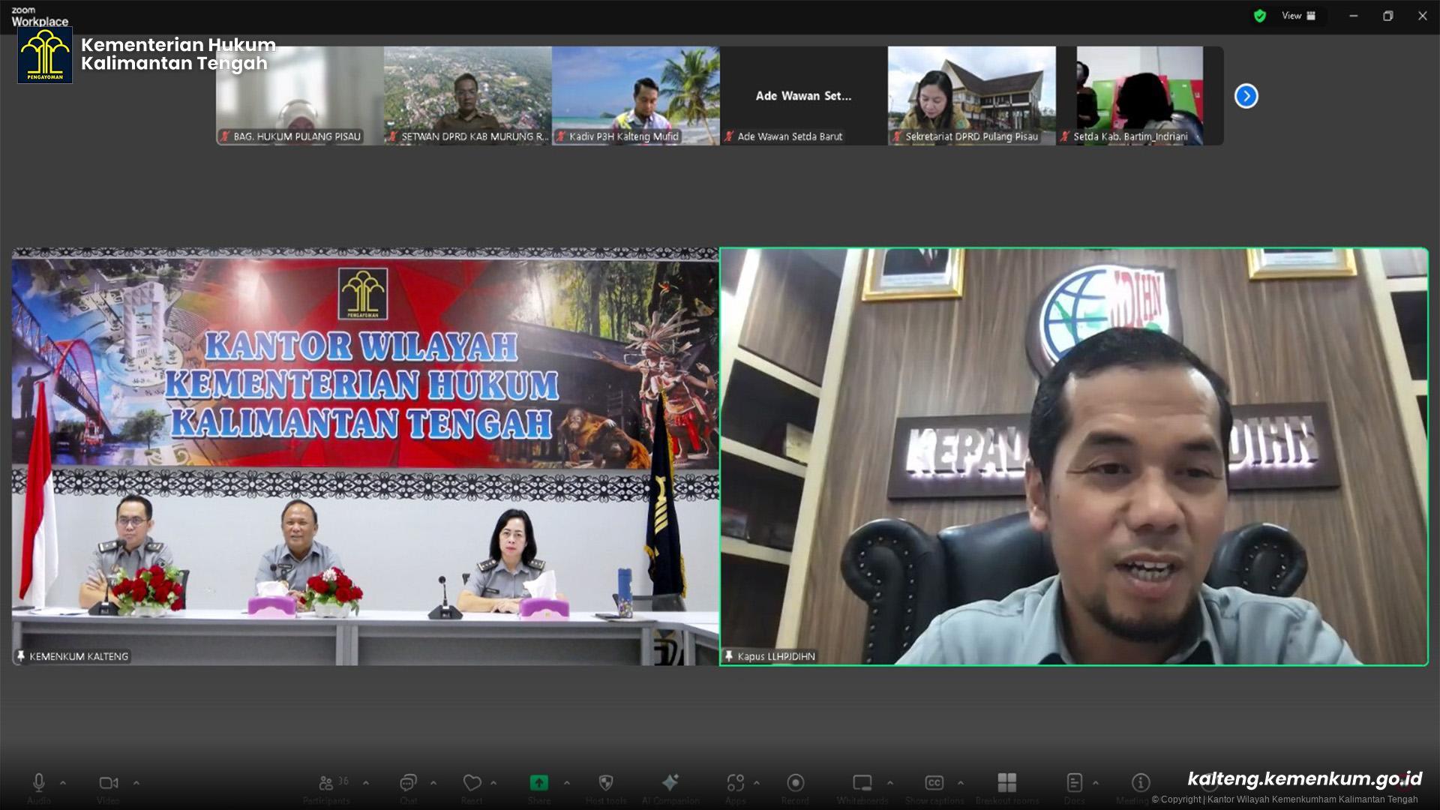
Task: Open the Chat panel
Action: 408,783
